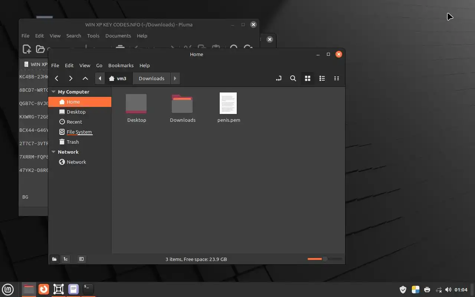Click the open file icon in Pluma
The height and width of the screenshot is (297, 475).
[x=40, y=49]
